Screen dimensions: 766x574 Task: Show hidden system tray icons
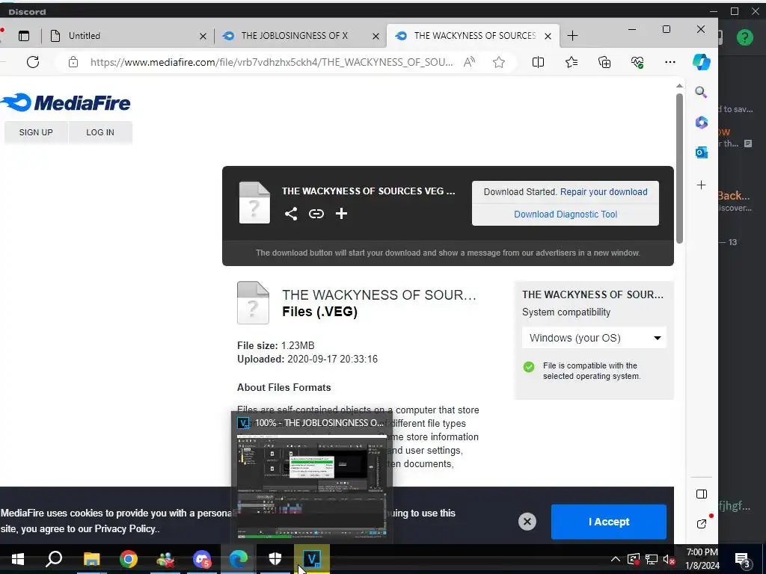click(x=616, y=559)
